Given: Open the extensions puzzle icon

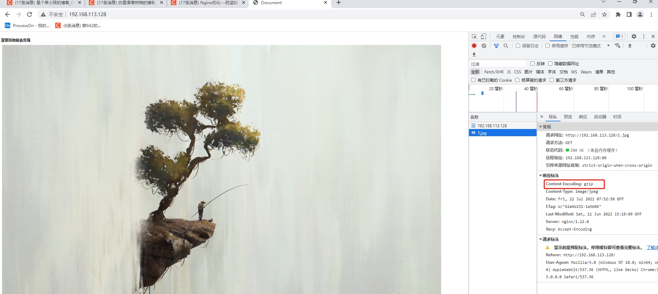Looking at the screenshot, I should coord(618,14).
